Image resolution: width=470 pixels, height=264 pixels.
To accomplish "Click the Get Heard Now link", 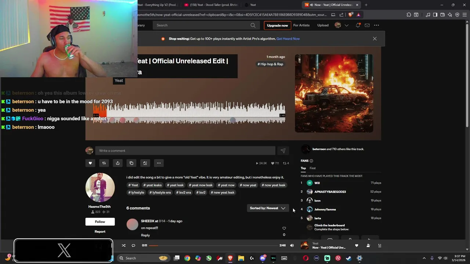I will click(x=288, y=38).
